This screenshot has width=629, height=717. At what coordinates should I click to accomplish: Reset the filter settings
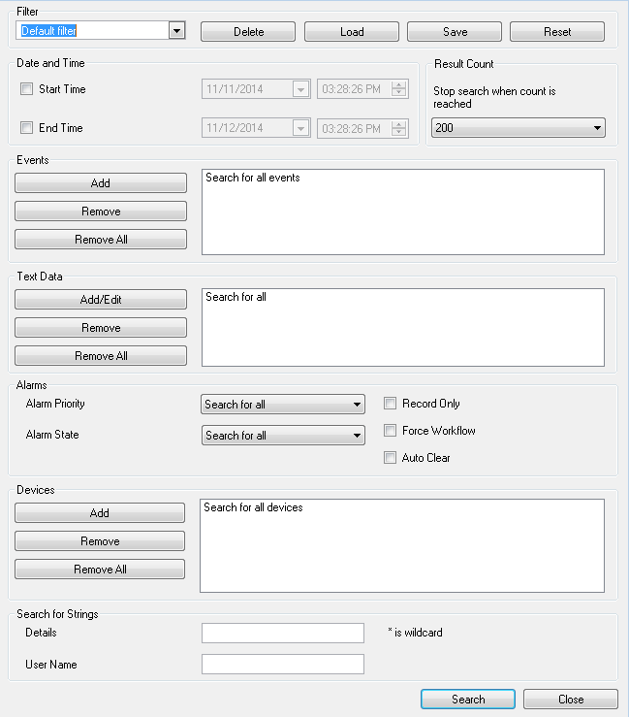[x=557, y=32]
